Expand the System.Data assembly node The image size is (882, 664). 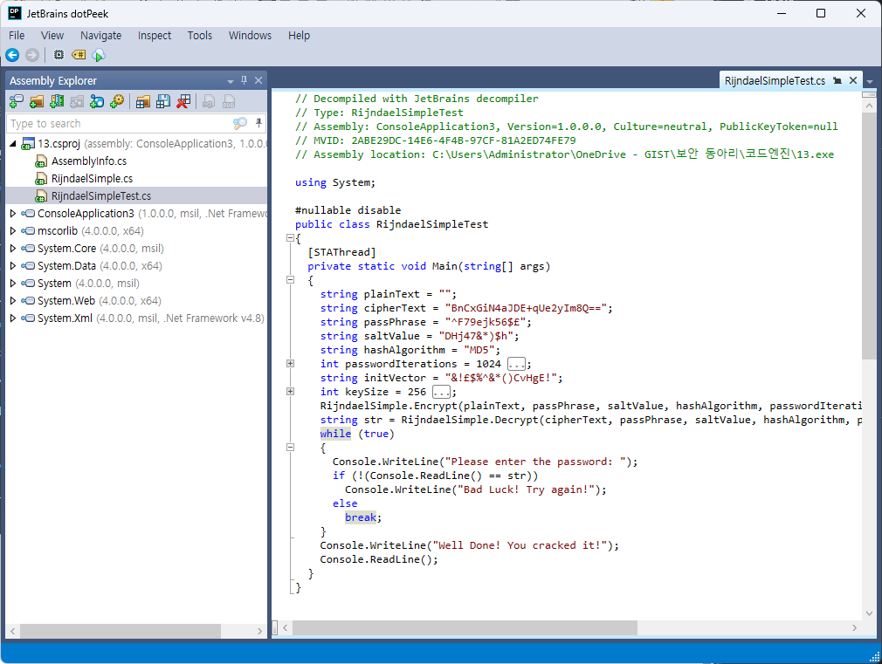tap(12, 266)
